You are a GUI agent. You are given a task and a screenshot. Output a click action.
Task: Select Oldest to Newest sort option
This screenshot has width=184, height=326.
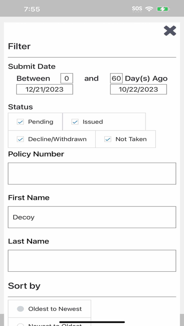coord(21,309)
